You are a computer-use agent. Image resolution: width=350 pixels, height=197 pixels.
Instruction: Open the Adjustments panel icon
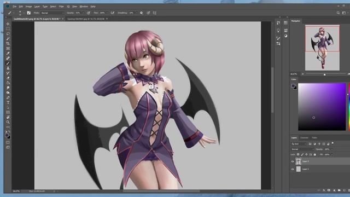(x=285, y=36)
